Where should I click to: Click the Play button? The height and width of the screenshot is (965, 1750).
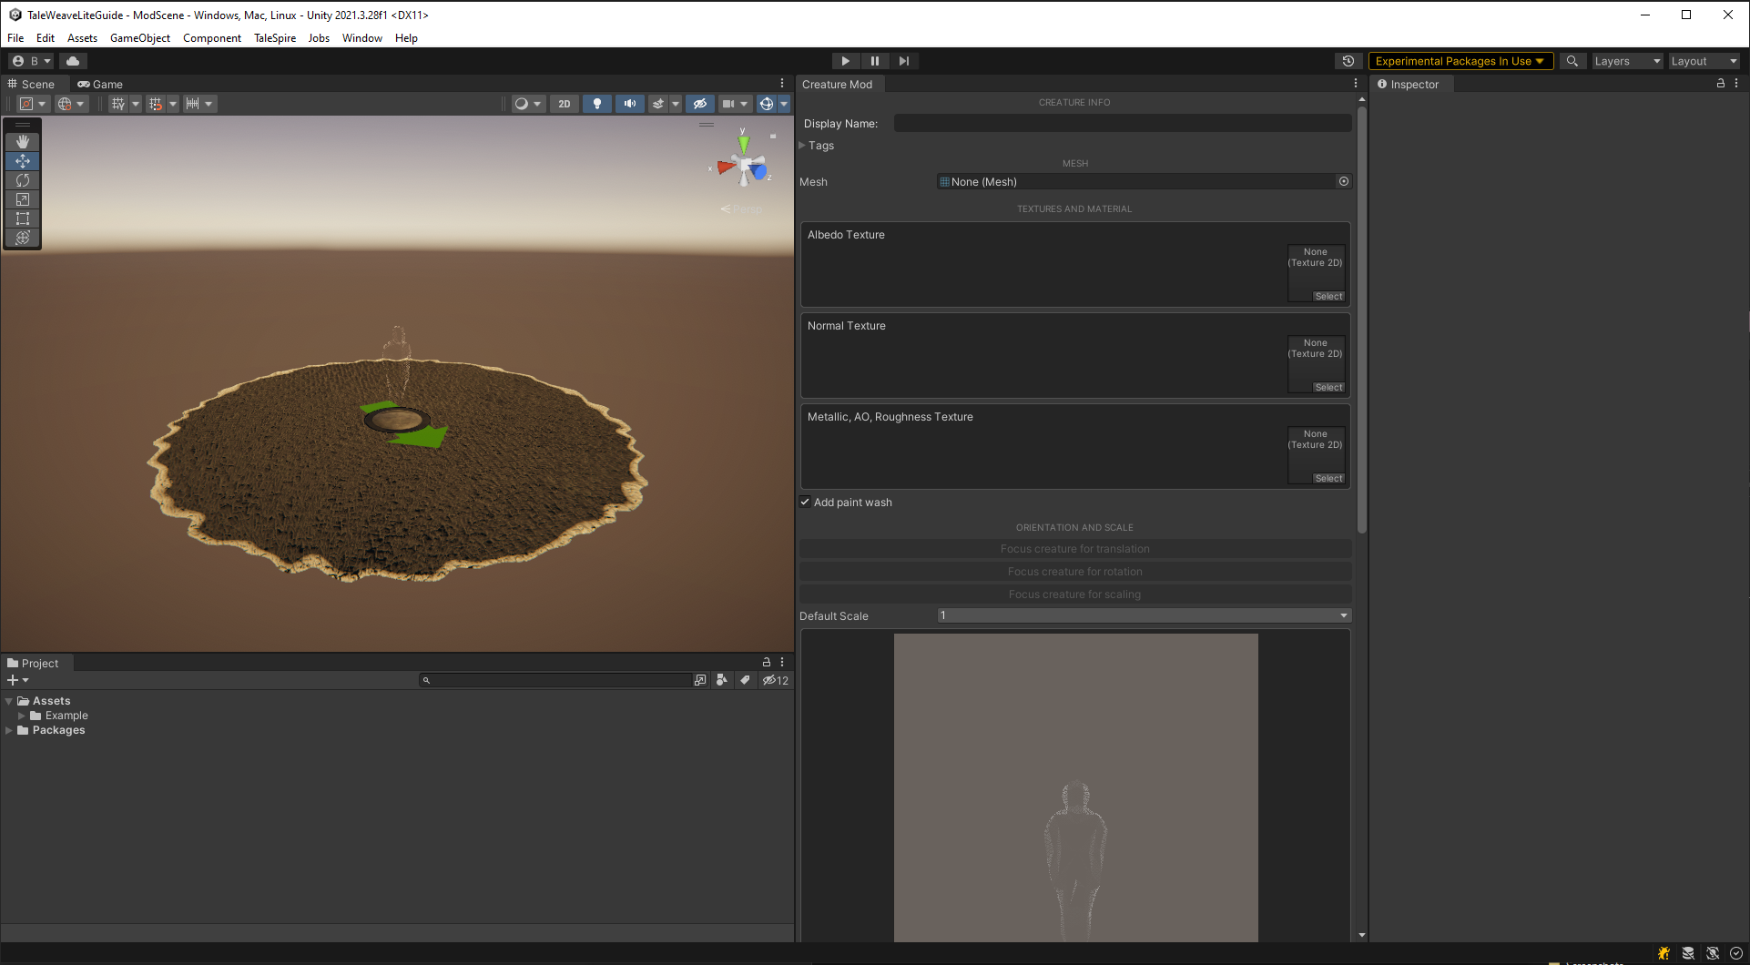click(x=845, y=61)
